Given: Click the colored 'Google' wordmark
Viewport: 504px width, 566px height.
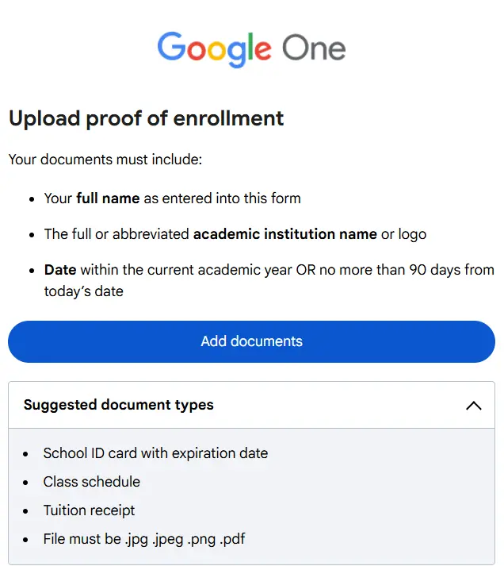Looking at the screenshot, I should click(x=214, y=49).
